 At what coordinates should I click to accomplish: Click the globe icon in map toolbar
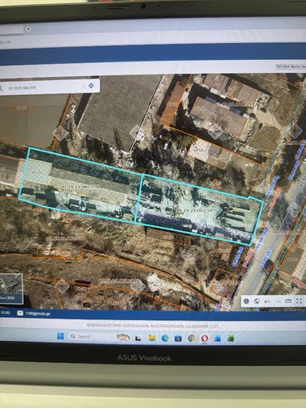click(x=256, y=301)
